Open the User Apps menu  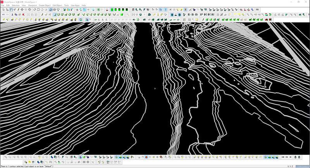point(75,5)
